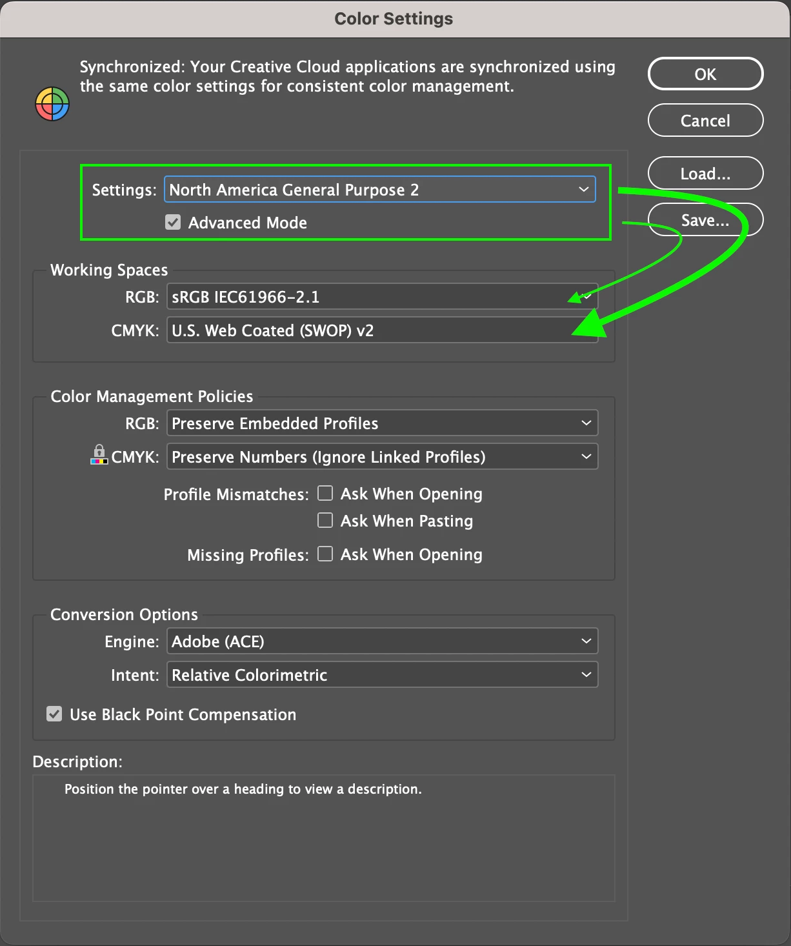Click the Cancel button
The width and height of the screenshot is (791, 946).
(x=705, y=121)
